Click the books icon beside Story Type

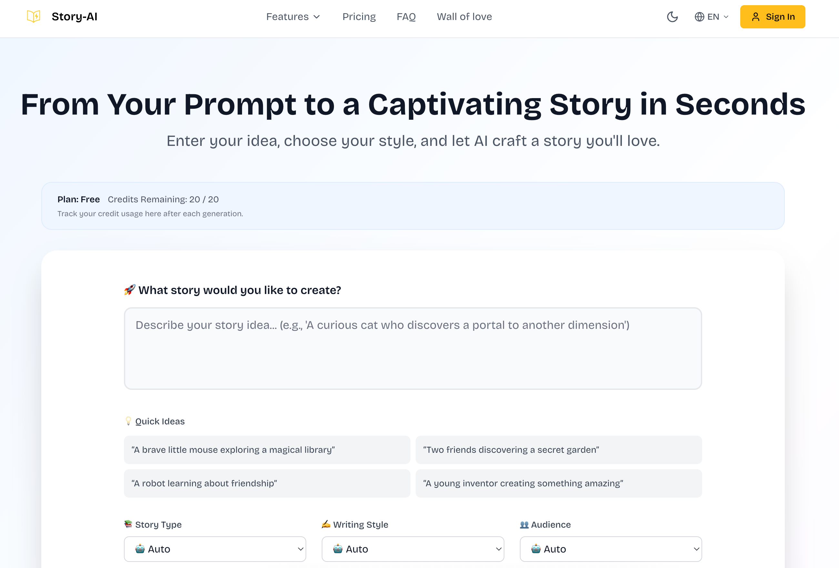(128, 524)
